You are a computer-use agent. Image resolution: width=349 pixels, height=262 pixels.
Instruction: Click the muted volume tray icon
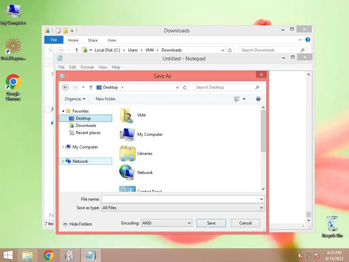pyautogui.click(x=300, y=256)
